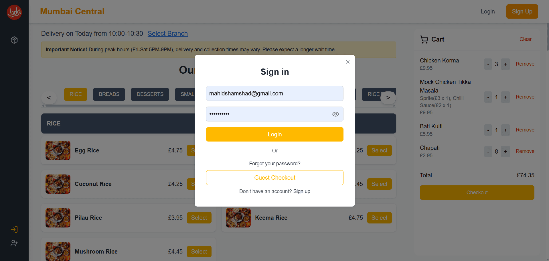
Task: Choose Guest Checkout option
Action: pos(274,178)
